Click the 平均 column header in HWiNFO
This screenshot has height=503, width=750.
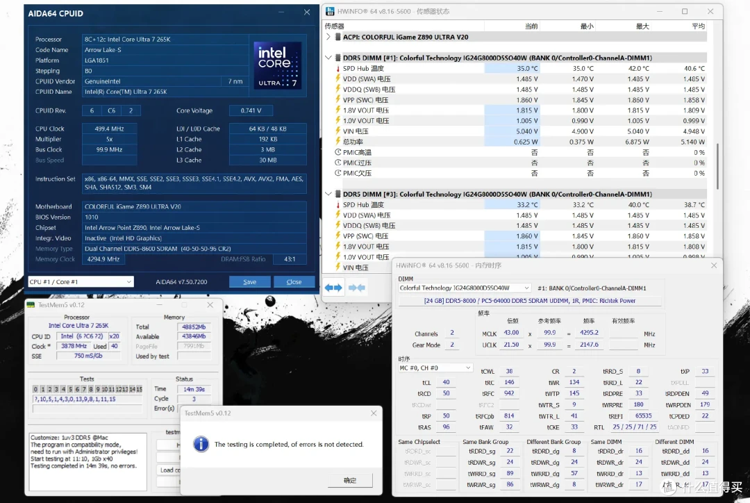point(699,26)
